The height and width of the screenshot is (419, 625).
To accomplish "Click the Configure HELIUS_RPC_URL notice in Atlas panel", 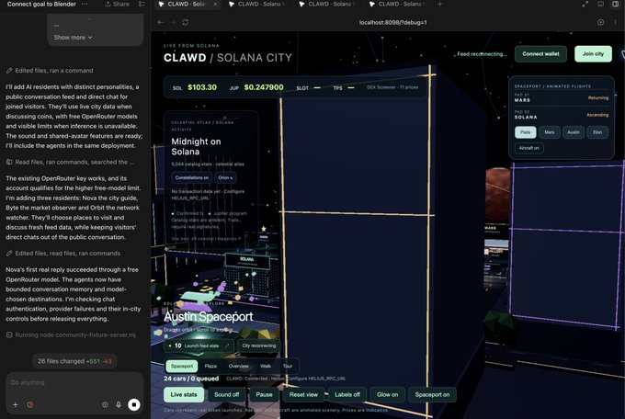I will pos(208,195).
